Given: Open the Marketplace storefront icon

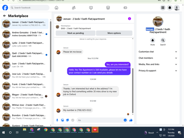Looking at the screenshot, I should pyautogui.click(x=108, y=8).
